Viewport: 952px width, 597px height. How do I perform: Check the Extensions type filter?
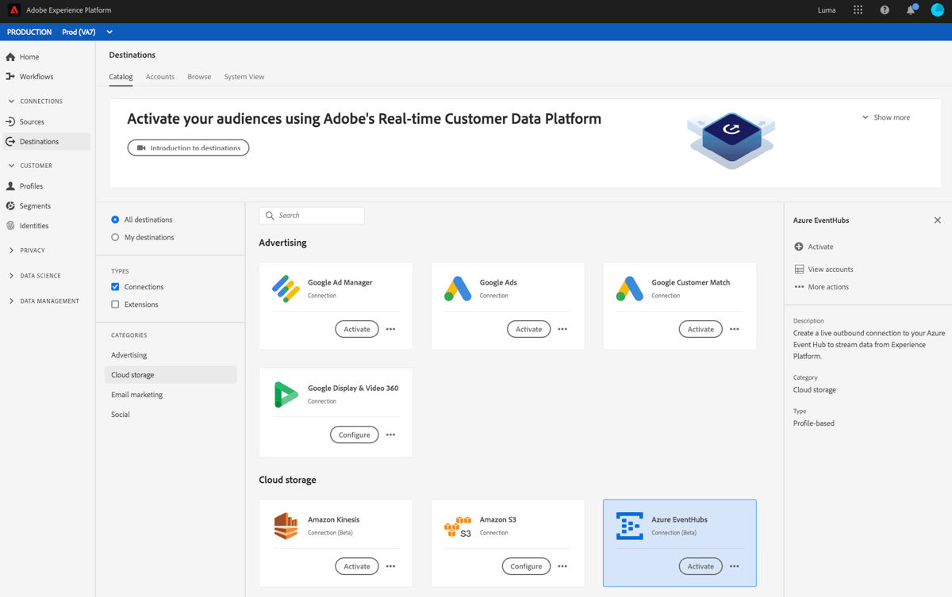tap(113, 304)
